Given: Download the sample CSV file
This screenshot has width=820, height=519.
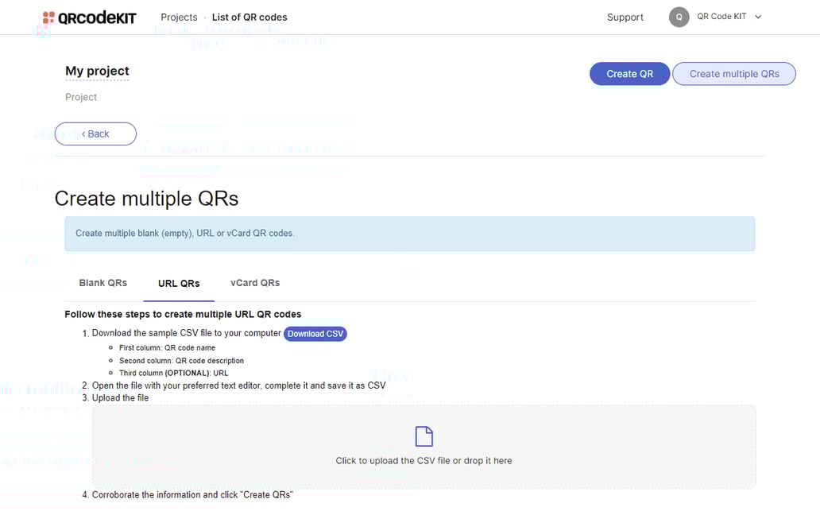Looking at the screenshot, I should coord(315,334).
